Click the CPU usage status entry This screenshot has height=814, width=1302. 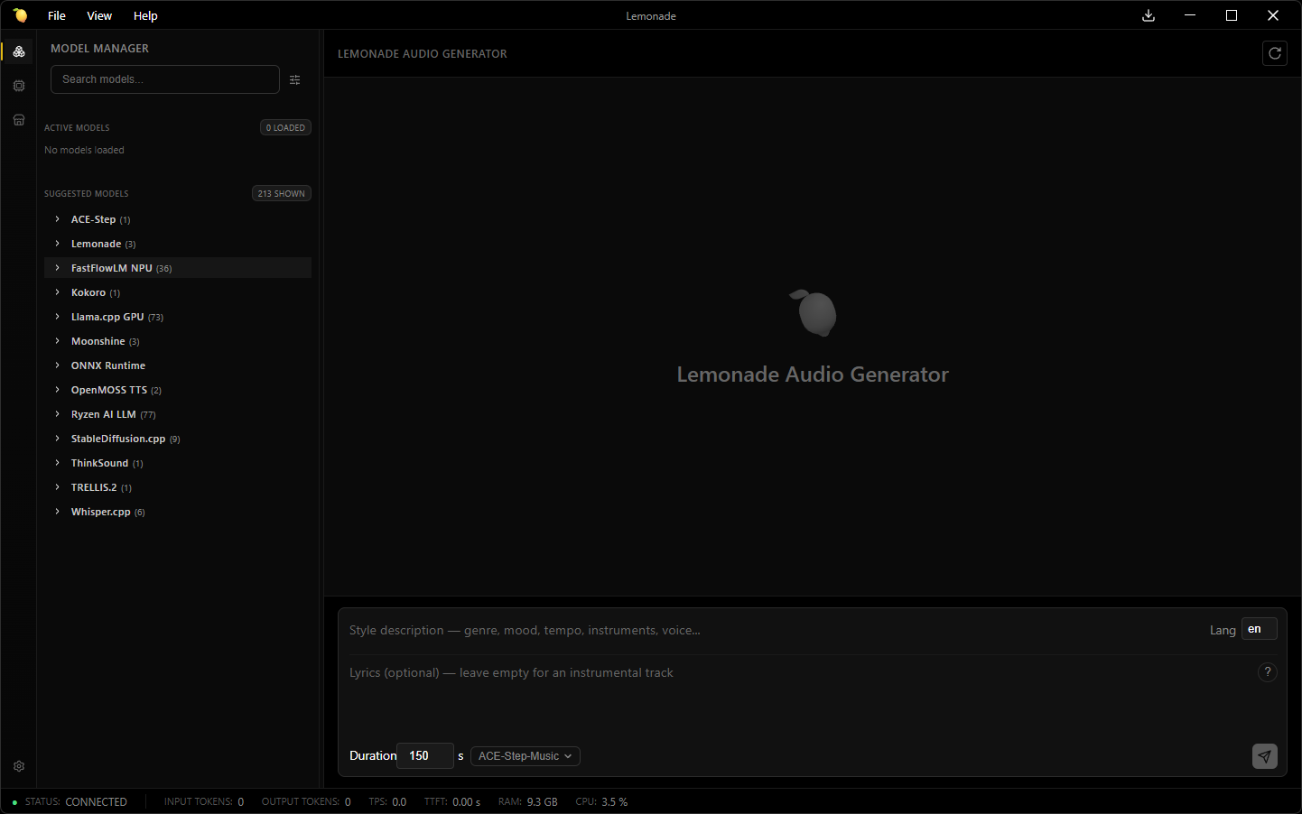point(601,802)
